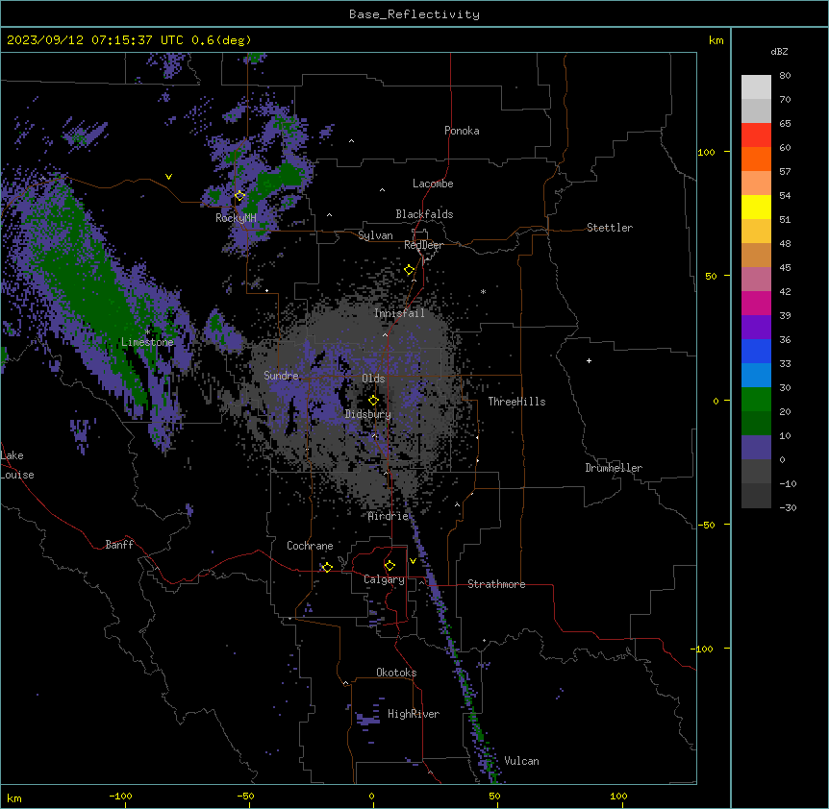Click the 80 value on dBZ scale
The image size is (829, 809).
785,75
